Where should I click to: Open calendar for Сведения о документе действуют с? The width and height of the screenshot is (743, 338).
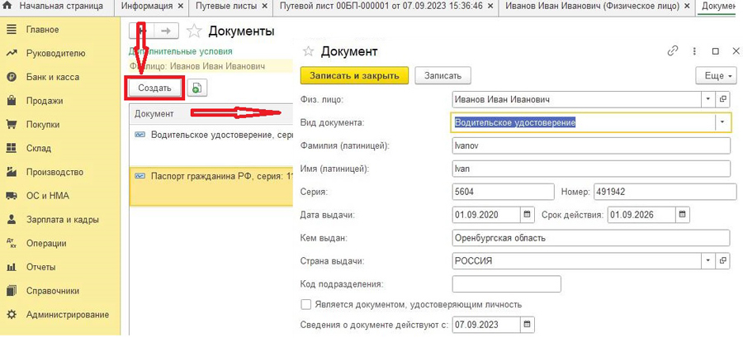point(527,325)
